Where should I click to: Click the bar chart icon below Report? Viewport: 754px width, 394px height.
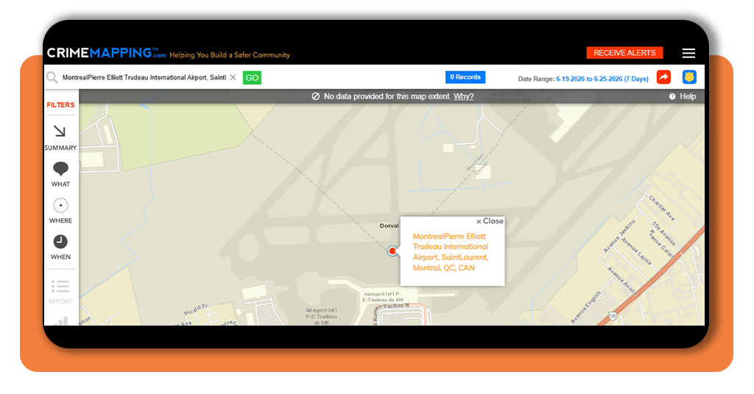[x=60, y=321]
